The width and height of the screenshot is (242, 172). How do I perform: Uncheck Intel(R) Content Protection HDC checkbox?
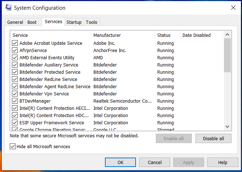(x=15, y=115)
